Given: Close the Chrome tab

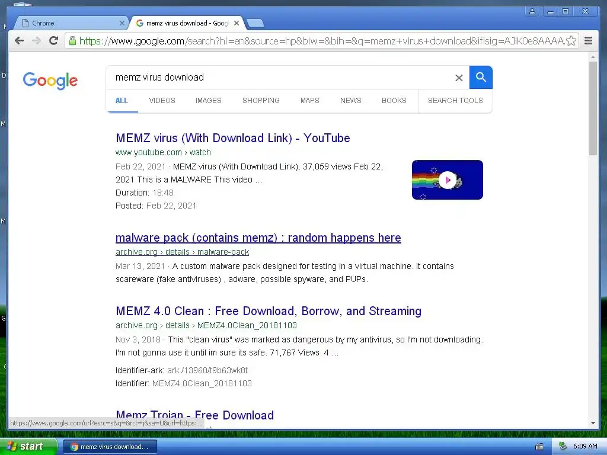Looking at the screenshot, I should (122, 23).
